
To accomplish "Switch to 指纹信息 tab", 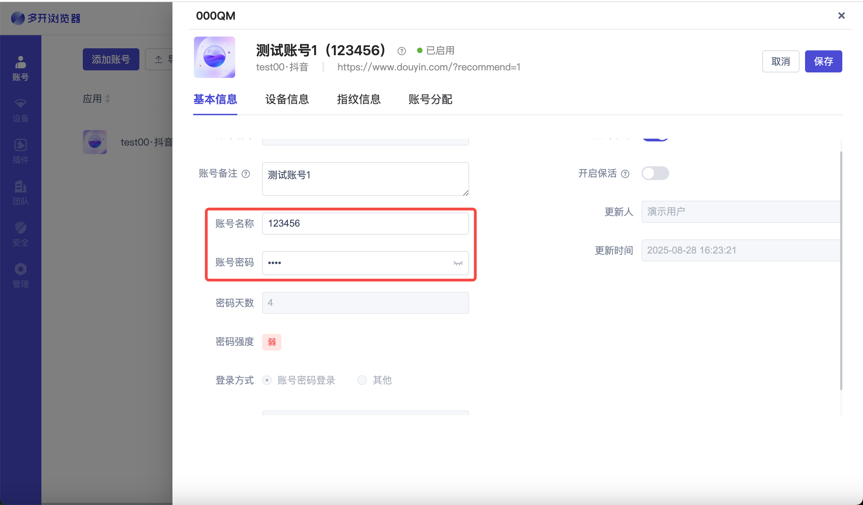I will [x=358, y=99].
